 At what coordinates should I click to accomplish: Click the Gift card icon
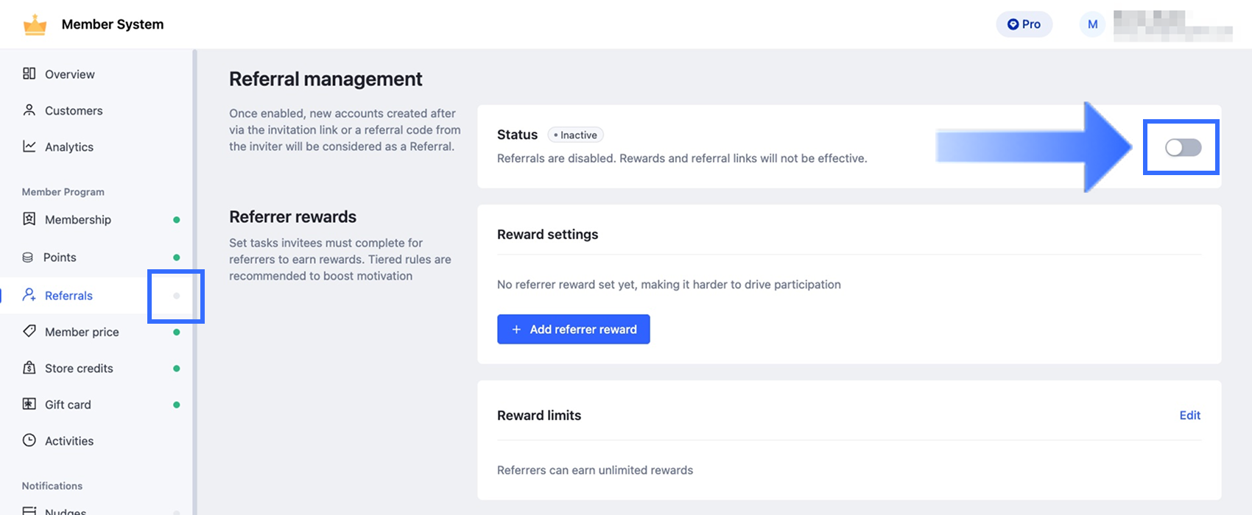(x=29, y=404)
